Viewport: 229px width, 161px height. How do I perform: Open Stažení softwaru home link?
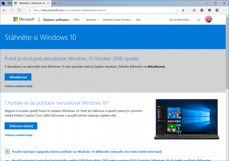tap(56, 20)
